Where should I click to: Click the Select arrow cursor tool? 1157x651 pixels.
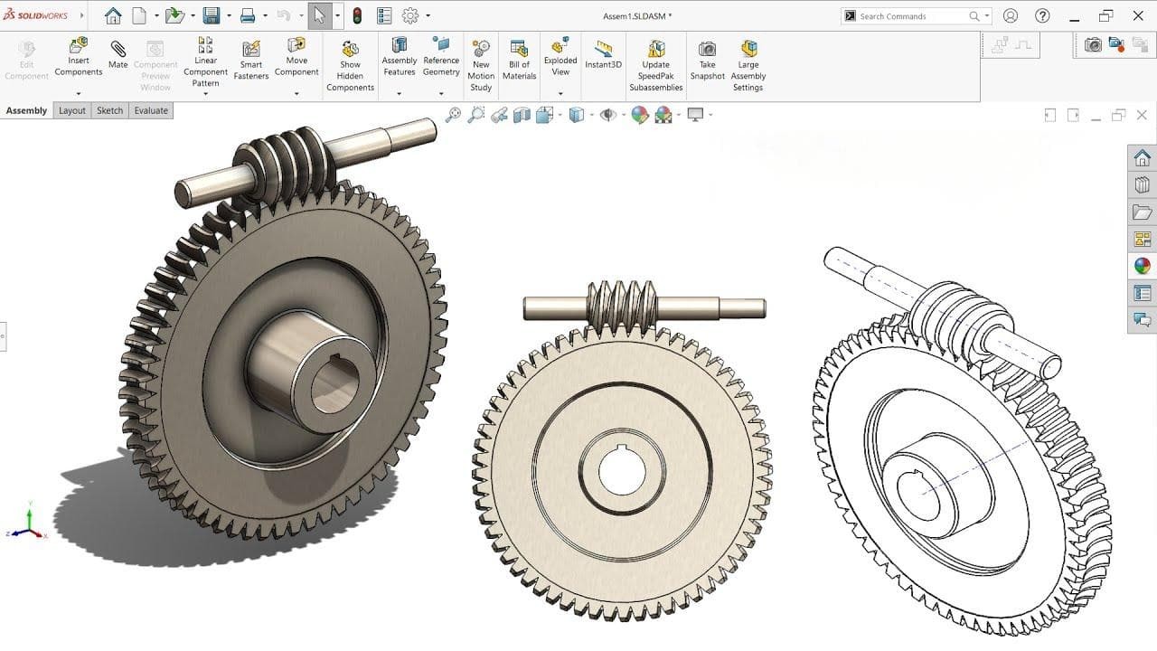[319, 15]
